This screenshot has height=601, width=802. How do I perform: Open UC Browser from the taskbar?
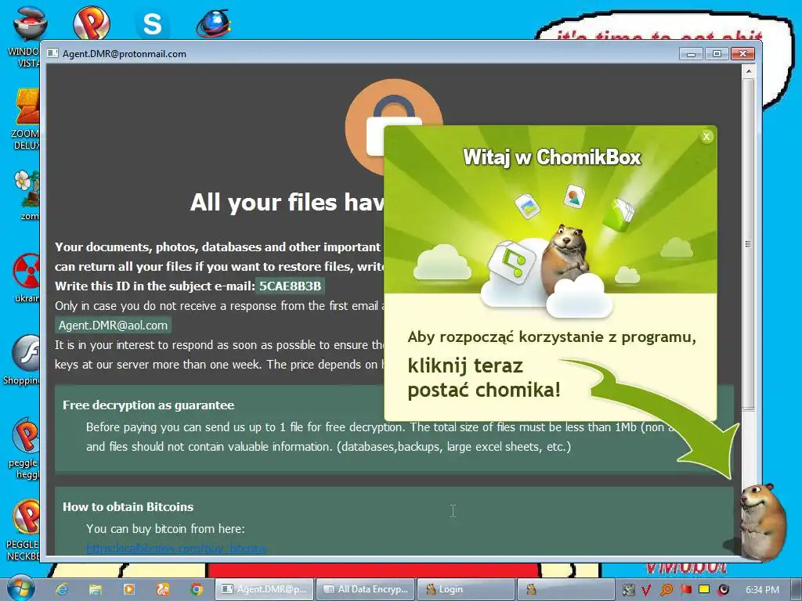click(163, 589)
